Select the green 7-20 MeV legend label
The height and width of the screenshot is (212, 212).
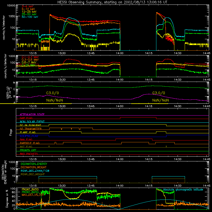29,65
